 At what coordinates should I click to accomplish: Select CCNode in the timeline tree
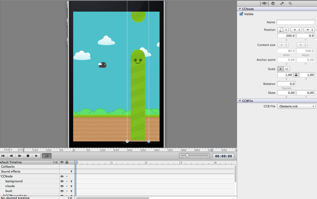tap(30, 176)
